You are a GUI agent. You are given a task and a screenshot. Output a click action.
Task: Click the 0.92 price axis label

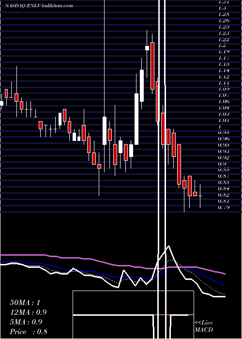(x=224, y=157)
